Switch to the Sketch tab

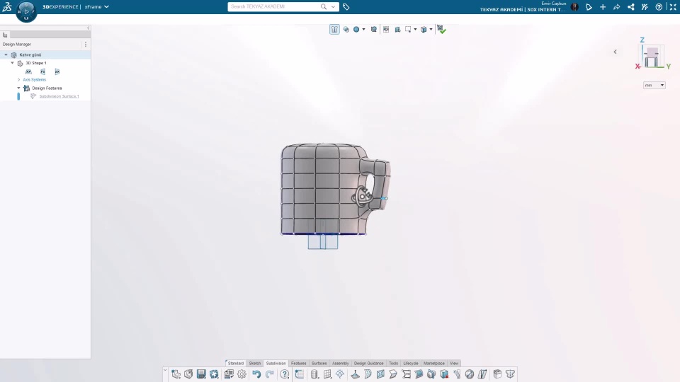(x=254, y=364)
